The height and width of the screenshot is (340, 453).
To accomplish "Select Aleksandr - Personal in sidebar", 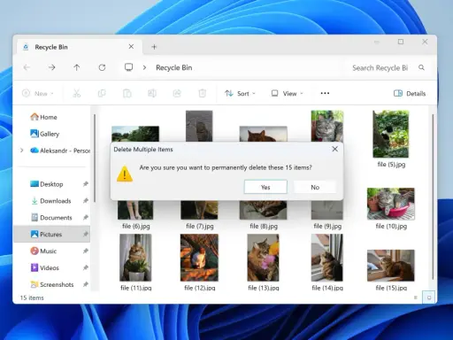I will point(60,151).
